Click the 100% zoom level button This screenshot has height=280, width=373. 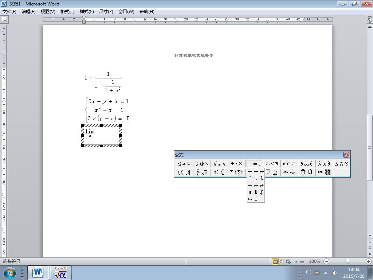314,261
